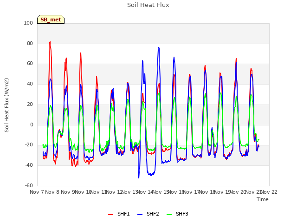
Task: Click the y-axis label 40
Action: pyautogui.click(x=30, y=84)
